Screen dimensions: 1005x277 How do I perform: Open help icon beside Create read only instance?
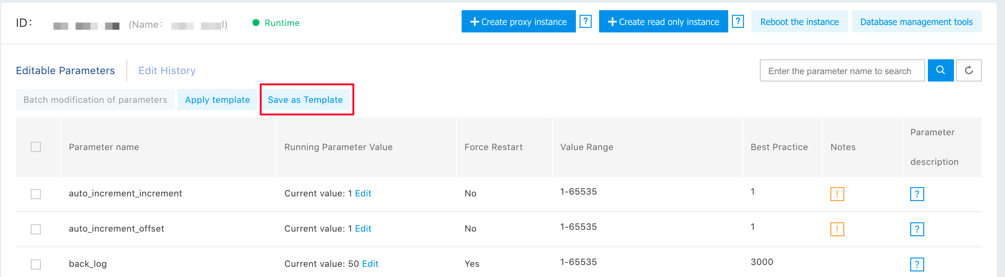[x=737, y=21]
